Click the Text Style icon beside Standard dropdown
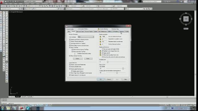198x111 pixels. (x=68, y=6)
